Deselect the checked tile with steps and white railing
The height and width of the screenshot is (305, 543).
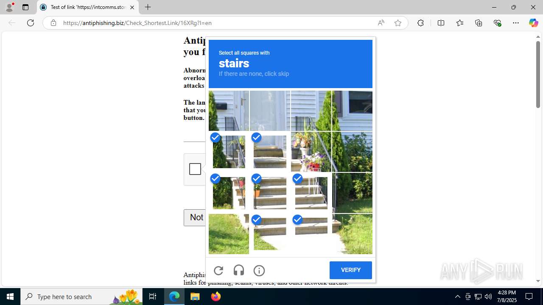click(x=311, y=193)
